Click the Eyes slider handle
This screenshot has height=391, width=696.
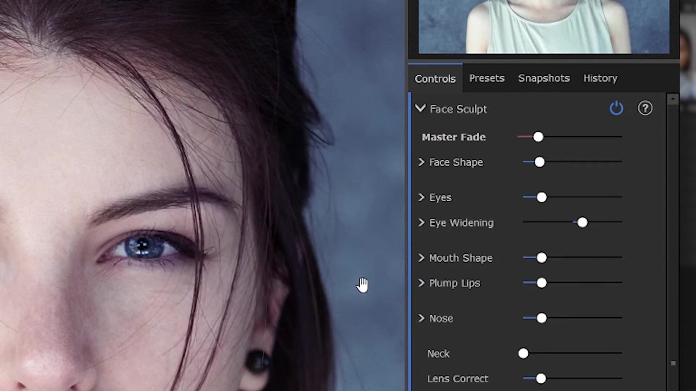(542, 197)
